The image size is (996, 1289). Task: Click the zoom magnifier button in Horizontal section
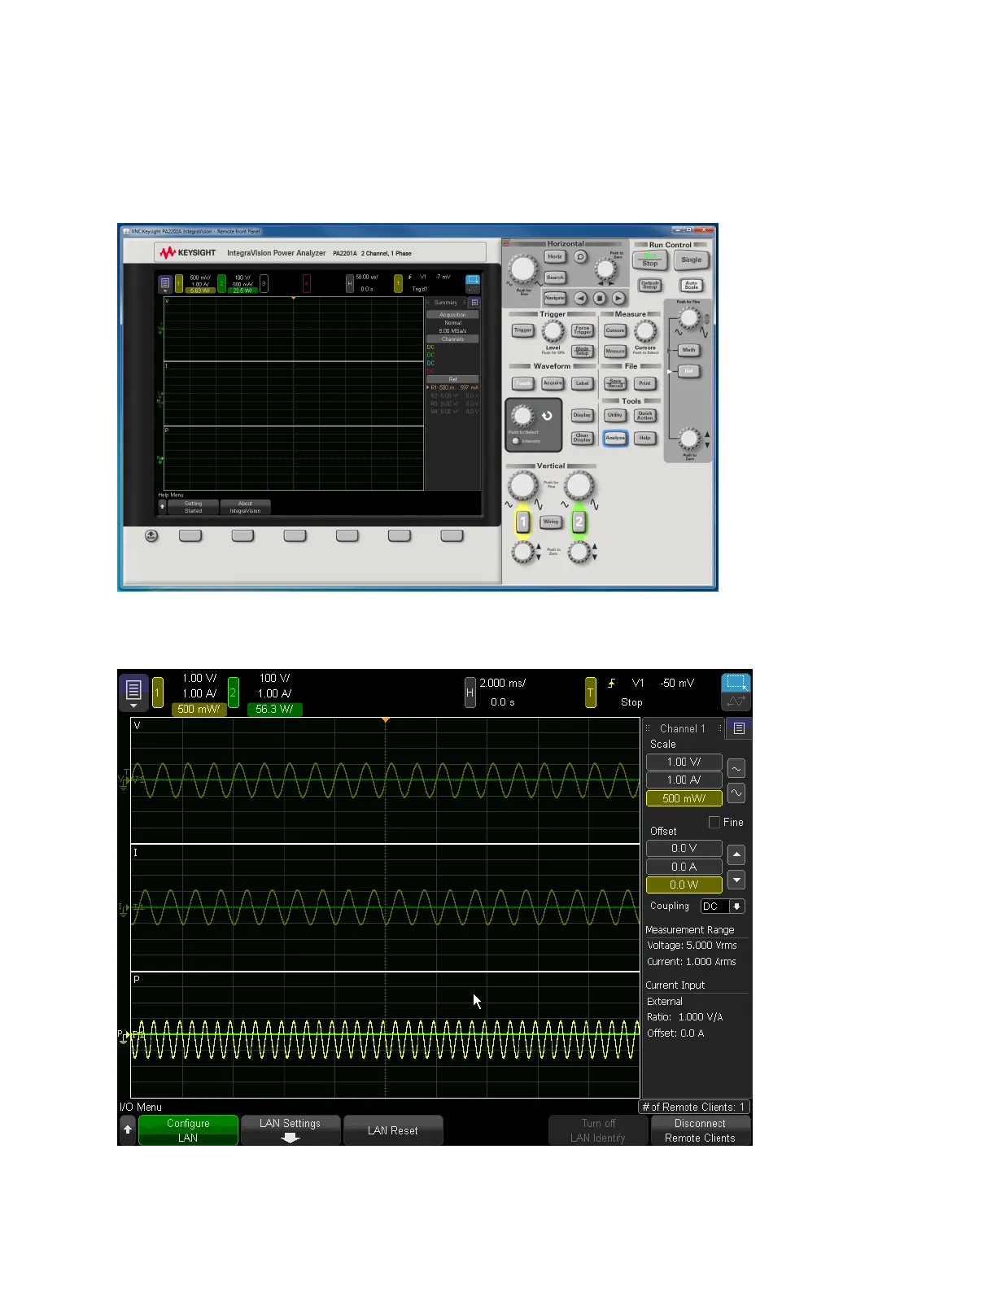580,256
